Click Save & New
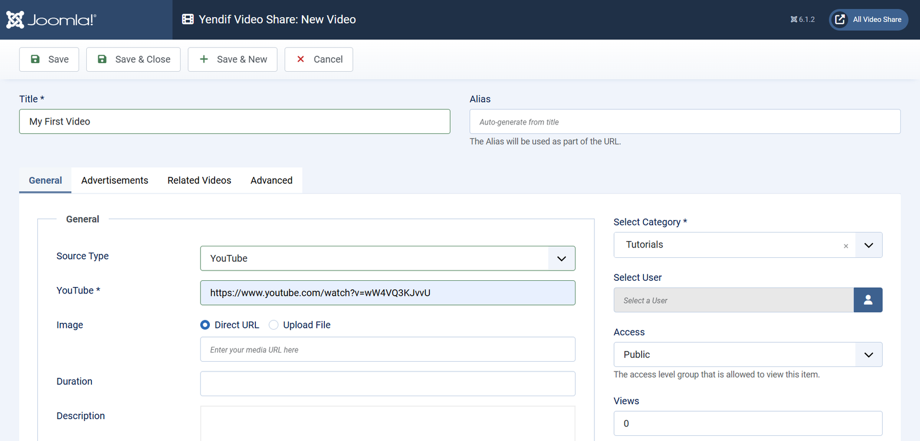This screenshot has width=920, height=441. (233, 59)
